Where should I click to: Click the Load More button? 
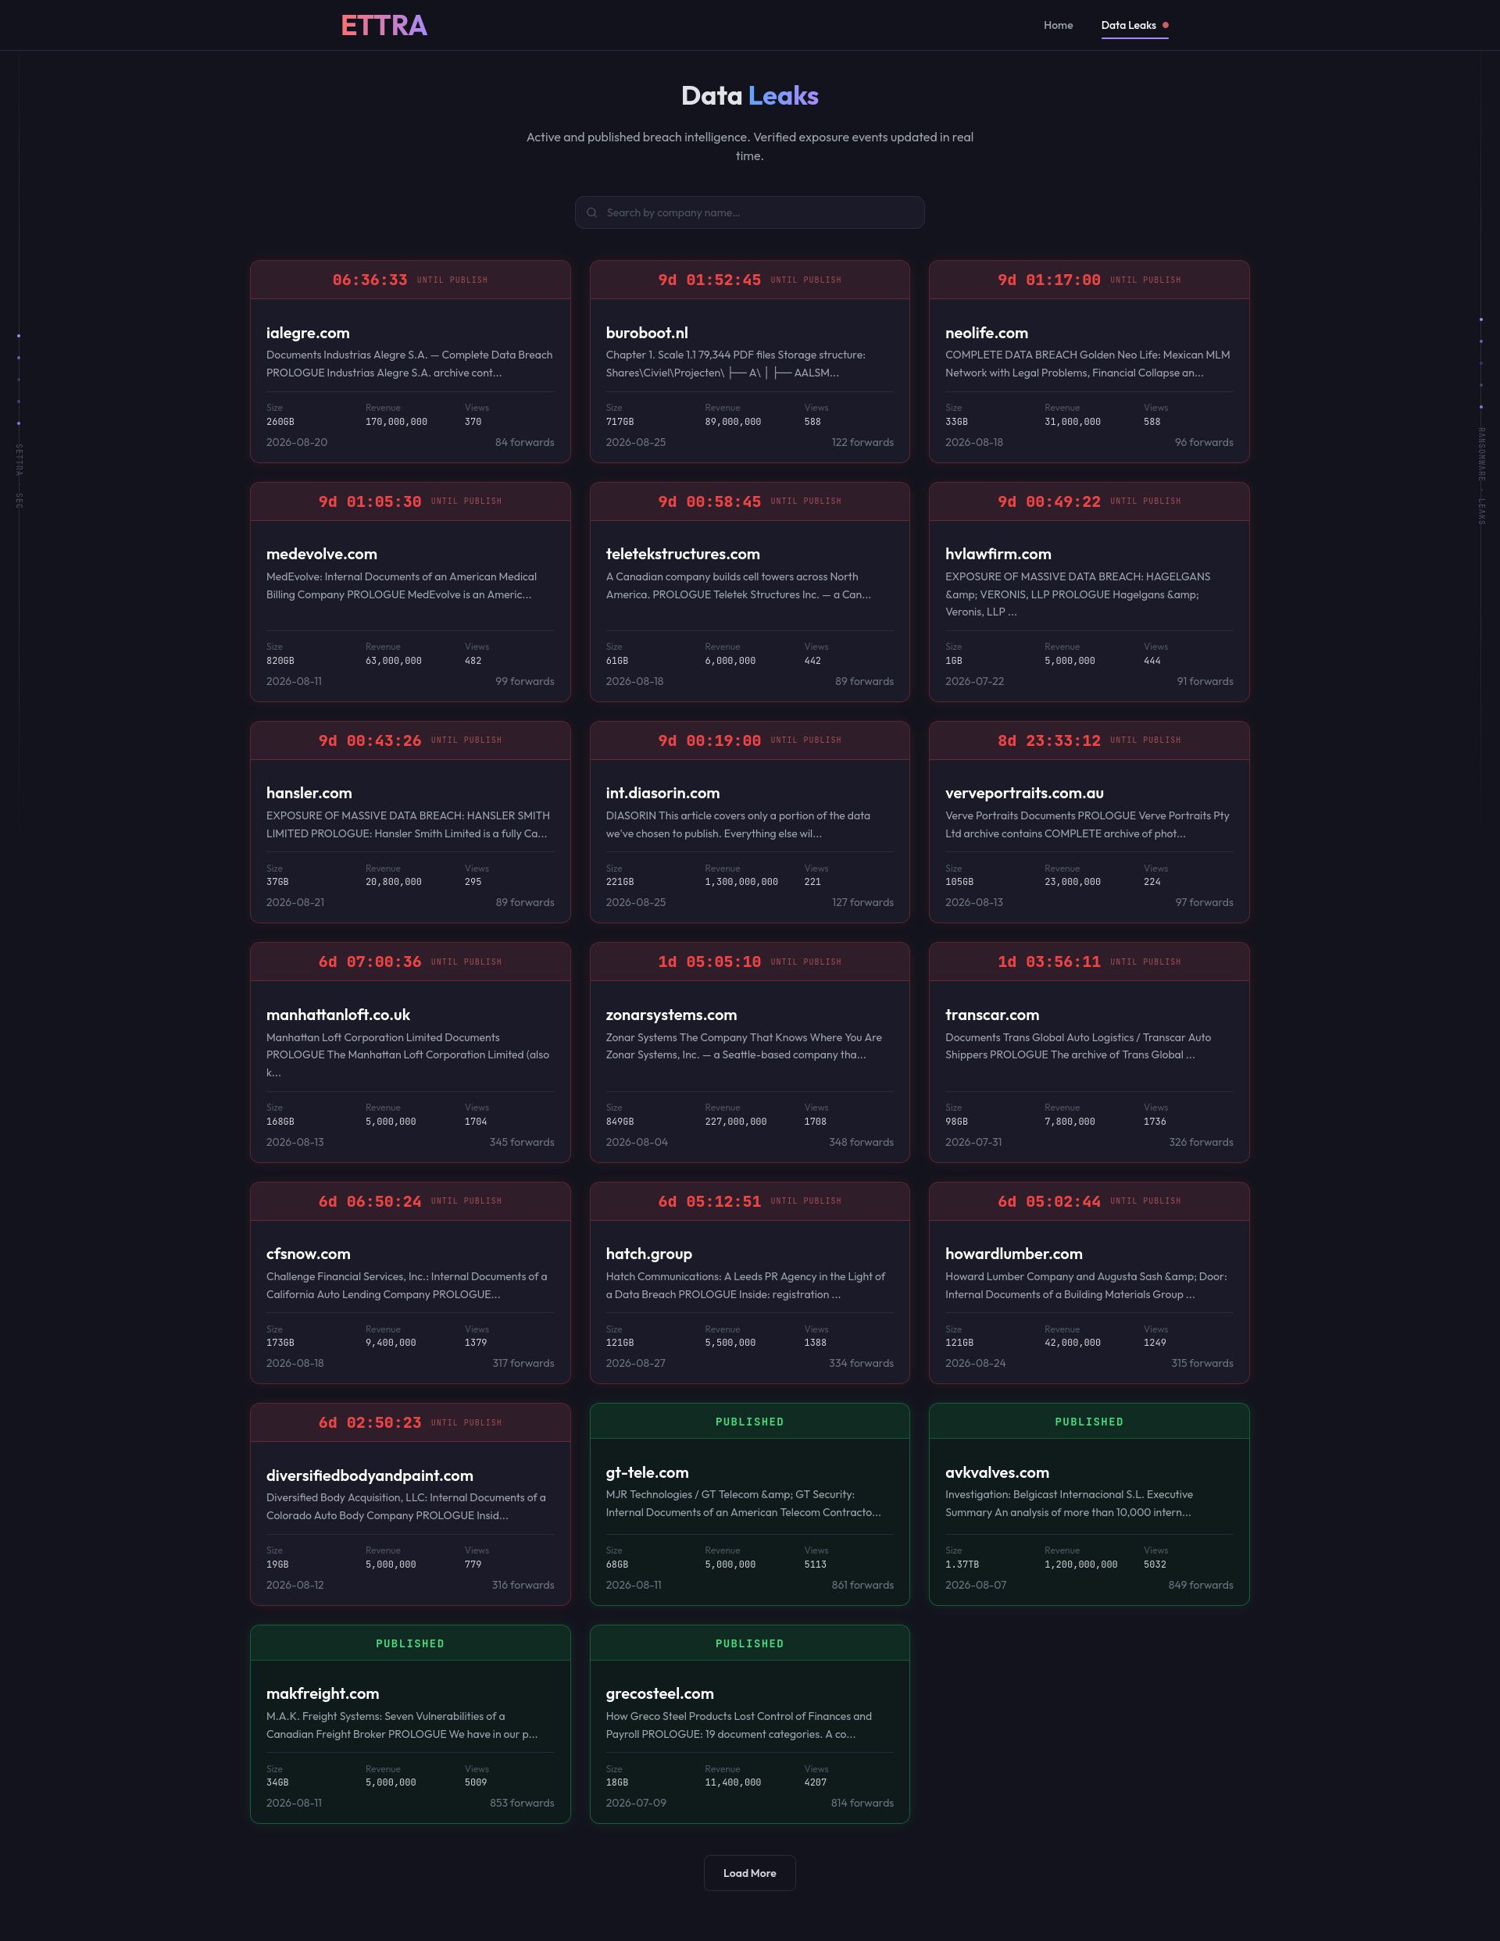pos(749,1872)
